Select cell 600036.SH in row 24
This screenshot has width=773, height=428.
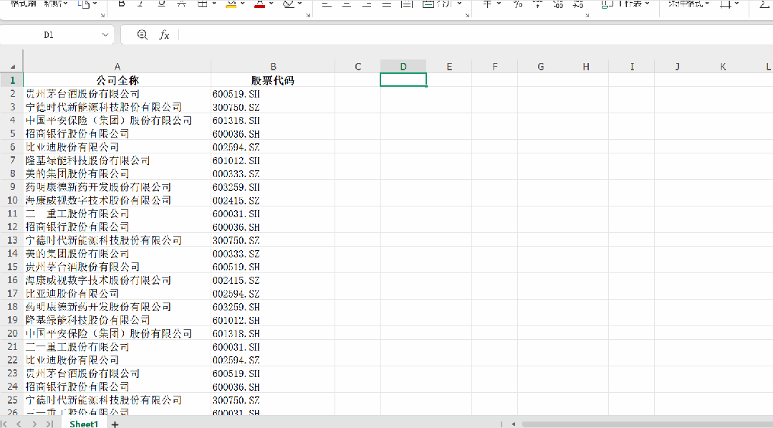pos(273,386)
